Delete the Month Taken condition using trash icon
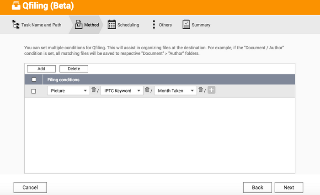The width and height of the screenshot is (320, 195). pos(201,90)
